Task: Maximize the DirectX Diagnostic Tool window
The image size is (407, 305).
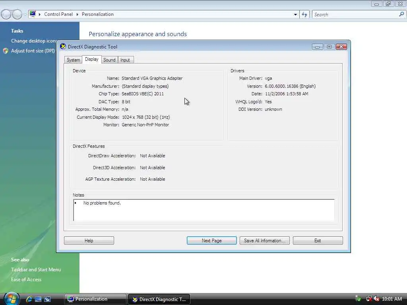Action: click(329, 47)
